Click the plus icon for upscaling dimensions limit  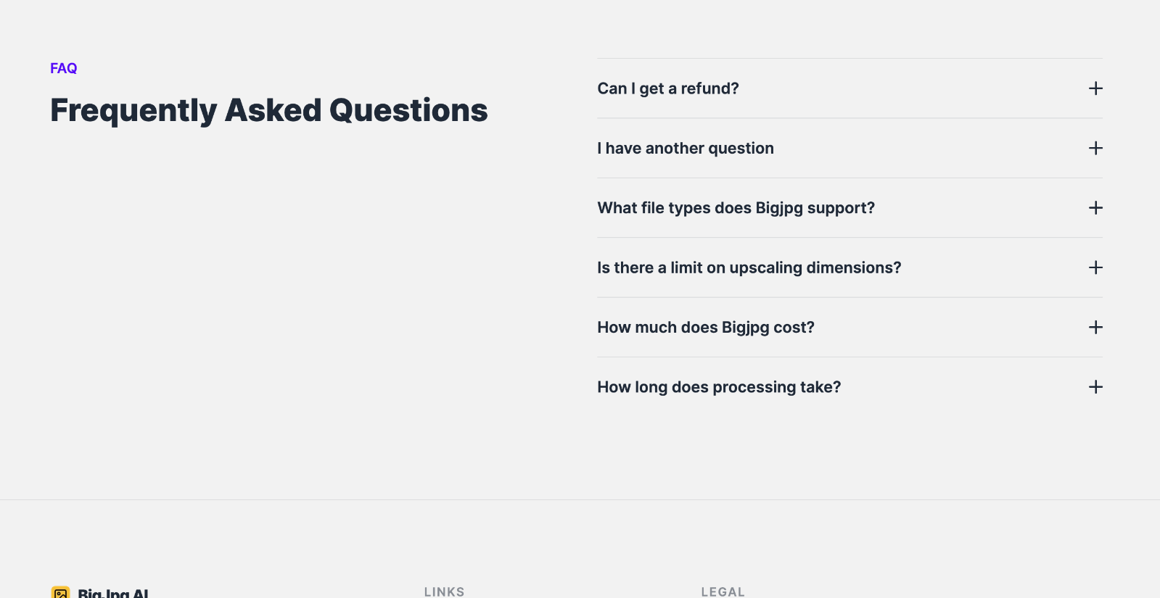click(x=1095, y=267)
